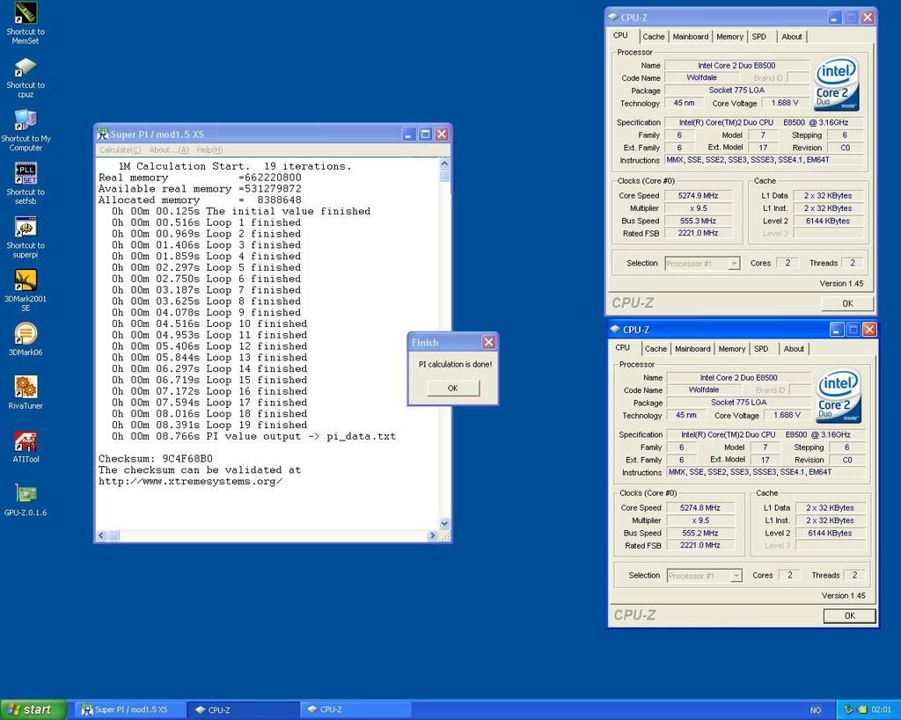901x720 pixels.
Task: Open the Shortcut to cpuz desktop icon
Action: click(26, 77)
